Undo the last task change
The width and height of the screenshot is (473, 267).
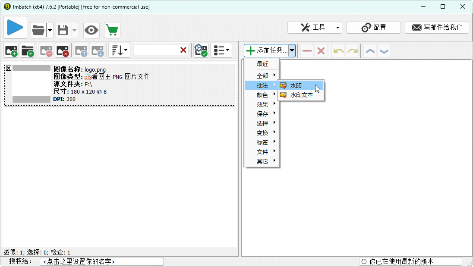(337, 50)
